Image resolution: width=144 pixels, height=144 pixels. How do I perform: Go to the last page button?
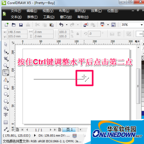tap(55, 130)
